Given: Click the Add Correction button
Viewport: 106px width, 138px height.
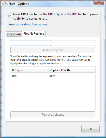Looking at the screenshot, I should pos(53,50).
